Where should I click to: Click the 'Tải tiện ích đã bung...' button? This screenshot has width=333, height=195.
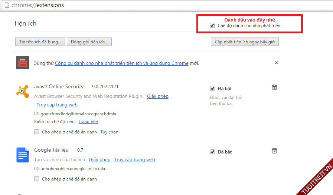(40, 42)
